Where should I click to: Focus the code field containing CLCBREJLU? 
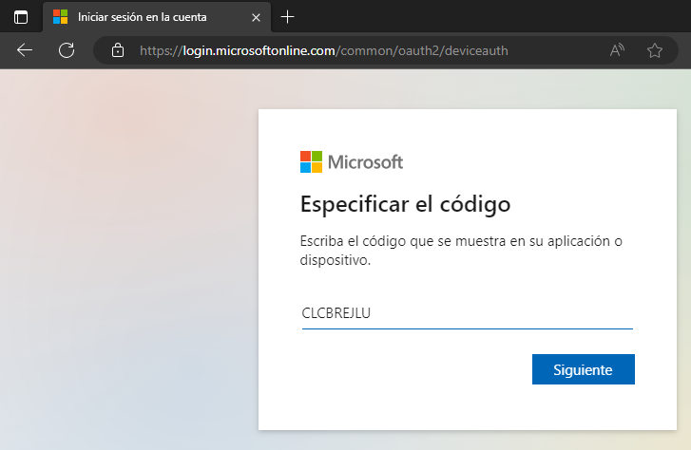(467, 313)
